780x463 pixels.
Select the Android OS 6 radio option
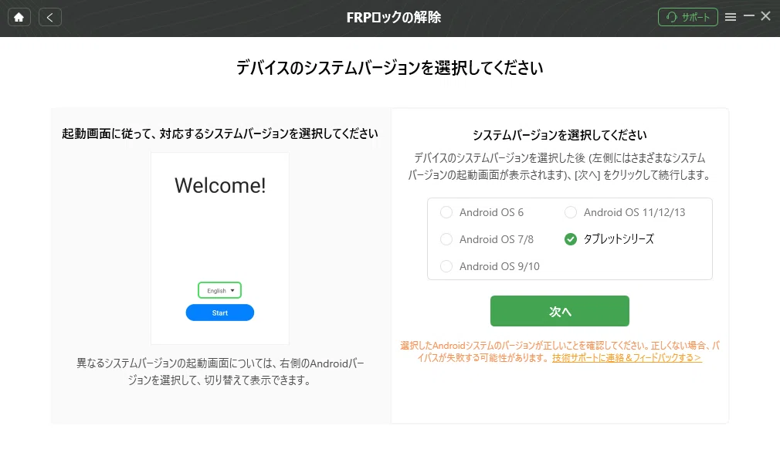click(x=446, y=212)
